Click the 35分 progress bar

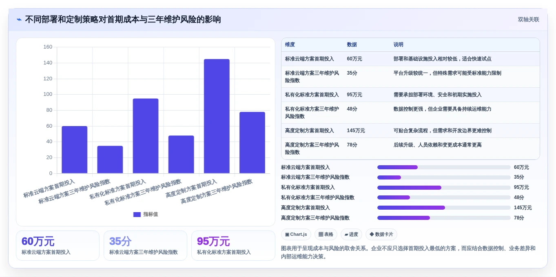(x=444, y=177)
